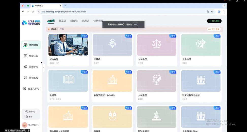247x132 pixels.
Task: Click the 加入课程 button
Action: pos(214,21)
